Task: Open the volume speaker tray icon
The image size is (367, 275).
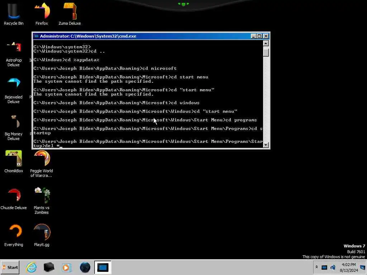Action: (x=333, y=267)
